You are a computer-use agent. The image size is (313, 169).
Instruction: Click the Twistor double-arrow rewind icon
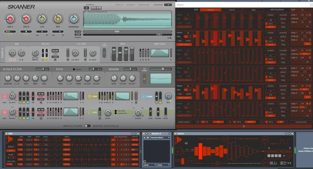point(186,143)
